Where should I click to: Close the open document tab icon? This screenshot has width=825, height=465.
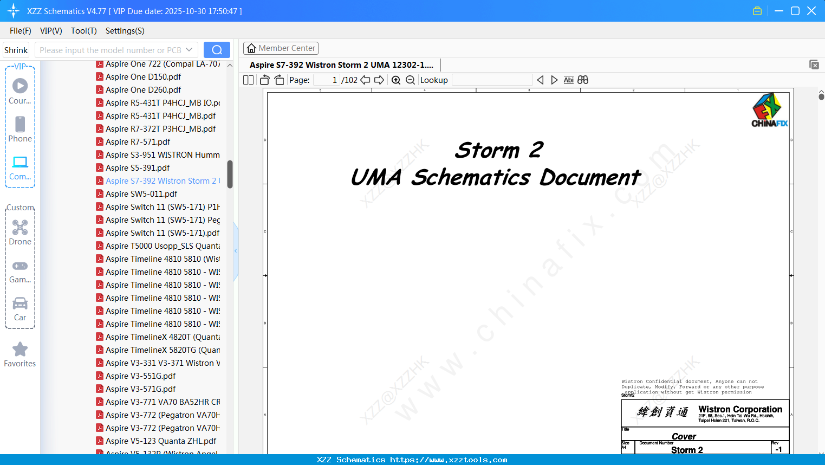pyautogui.click(x=814, y=64)
